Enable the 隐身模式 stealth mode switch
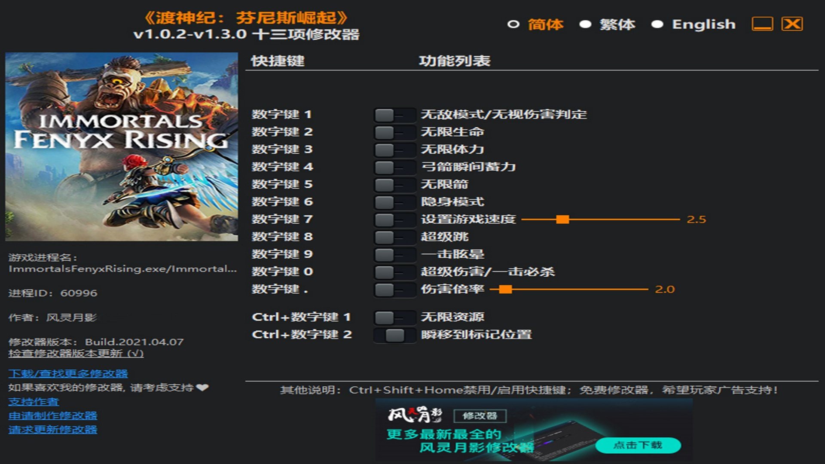Screen dimensions: 825x464 [x=394, y=202]
